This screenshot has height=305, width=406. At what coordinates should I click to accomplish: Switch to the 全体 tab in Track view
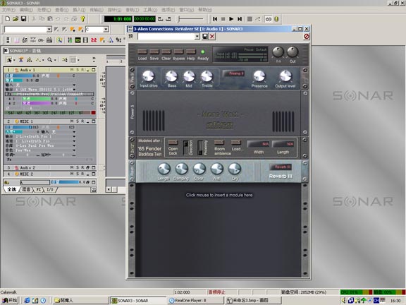pyautogui.click(x=12, y=190)
